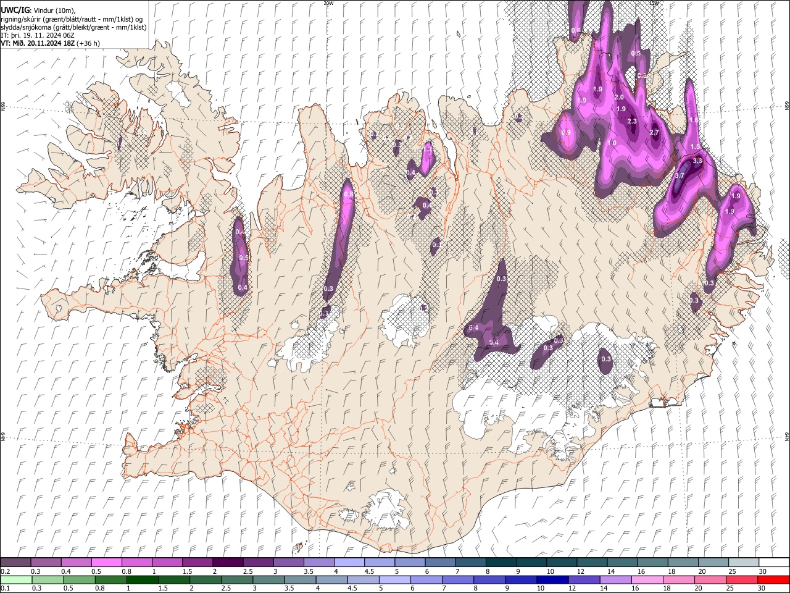Pick the pale green 0.1 swatch on the lower legend
This screenshot has height=593, width=790.
point(16,579)
